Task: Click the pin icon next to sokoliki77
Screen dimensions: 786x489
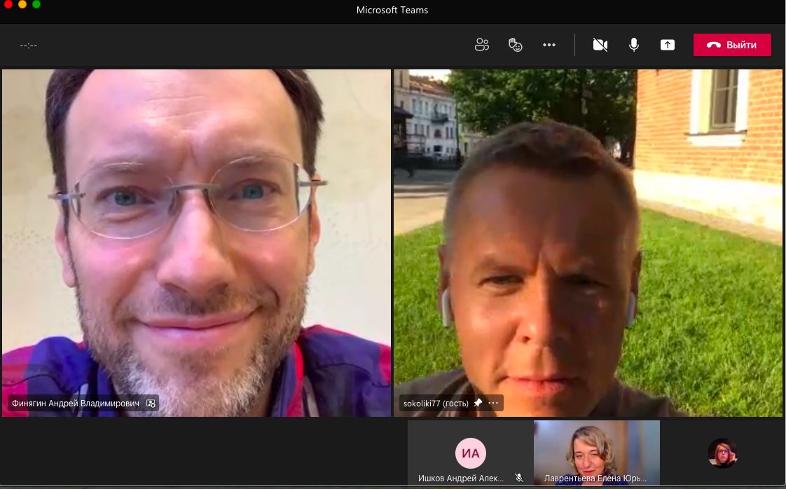Action: (478, 403)
